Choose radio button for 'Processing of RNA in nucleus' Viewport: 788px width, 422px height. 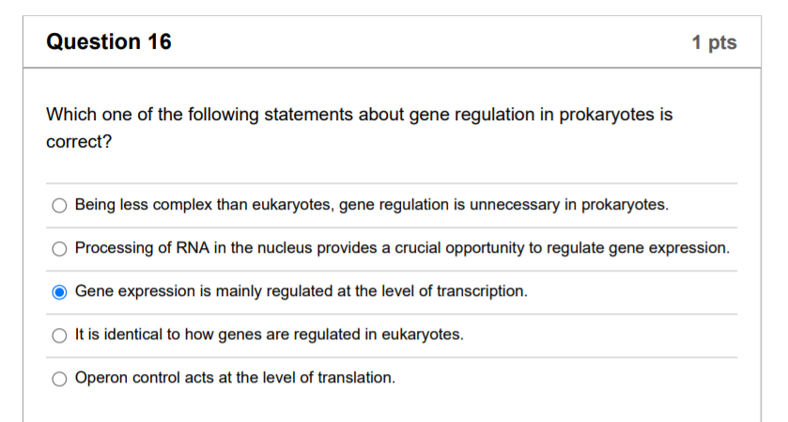click(x=59, y=248)
